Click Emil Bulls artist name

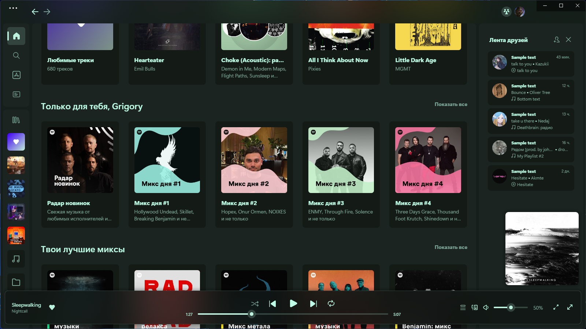(x=145, y=69)
